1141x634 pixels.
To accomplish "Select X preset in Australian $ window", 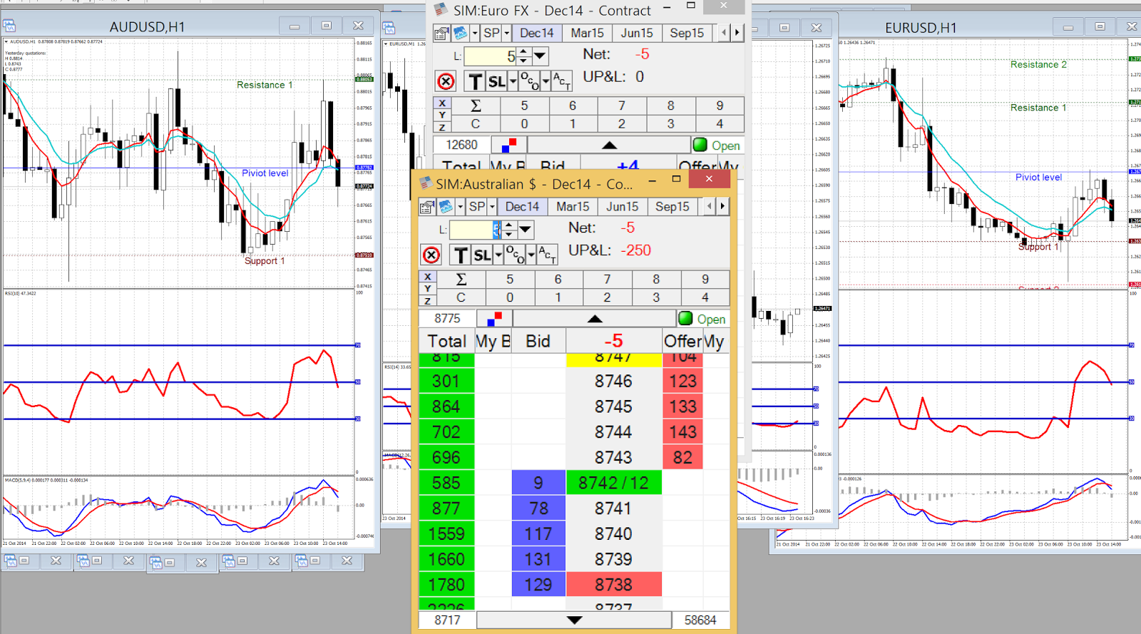I will click(427, 277).
